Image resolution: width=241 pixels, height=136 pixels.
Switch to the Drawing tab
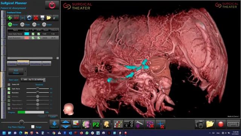(x=12, y=64)
